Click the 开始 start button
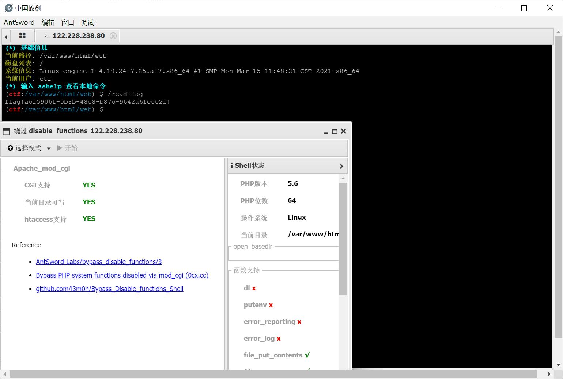 click(68, 148)
